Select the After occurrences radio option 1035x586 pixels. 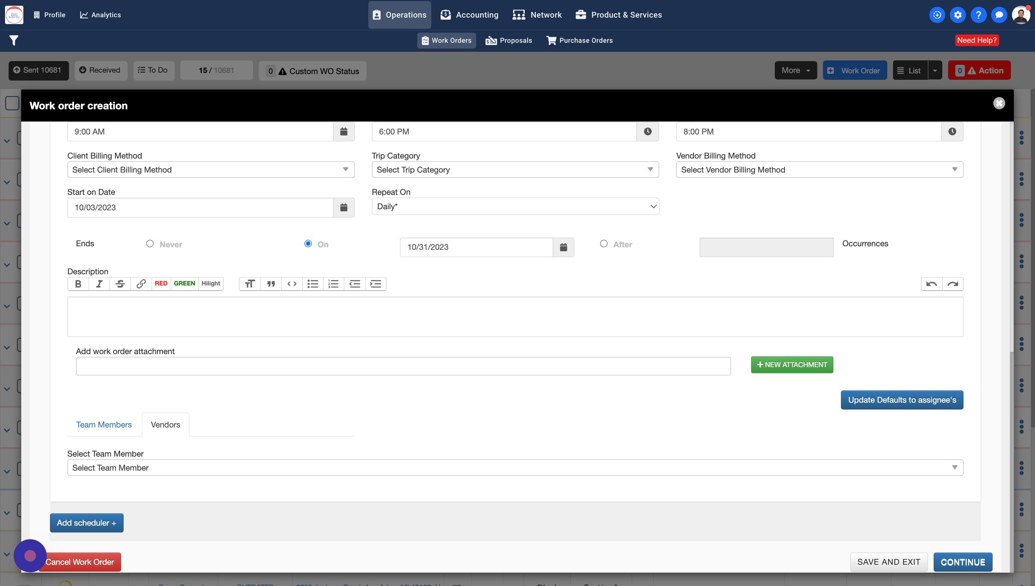point(603,243)
